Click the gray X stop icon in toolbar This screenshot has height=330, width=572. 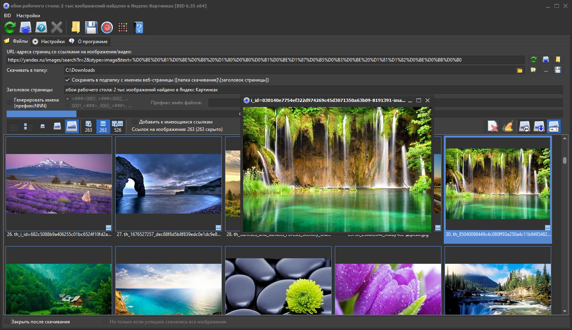(x=57, y=27)
